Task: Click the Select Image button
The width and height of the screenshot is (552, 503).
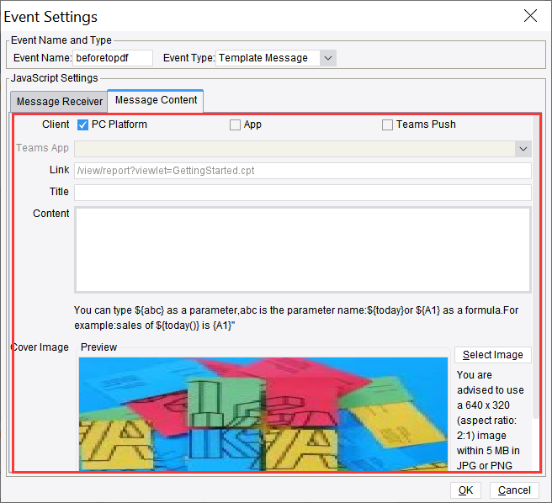Action: point(492,355)
